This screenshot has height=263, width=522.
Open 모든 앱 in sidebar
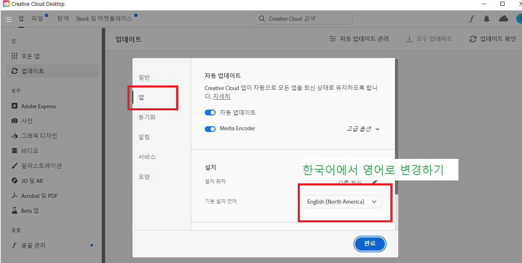[53, 56]
